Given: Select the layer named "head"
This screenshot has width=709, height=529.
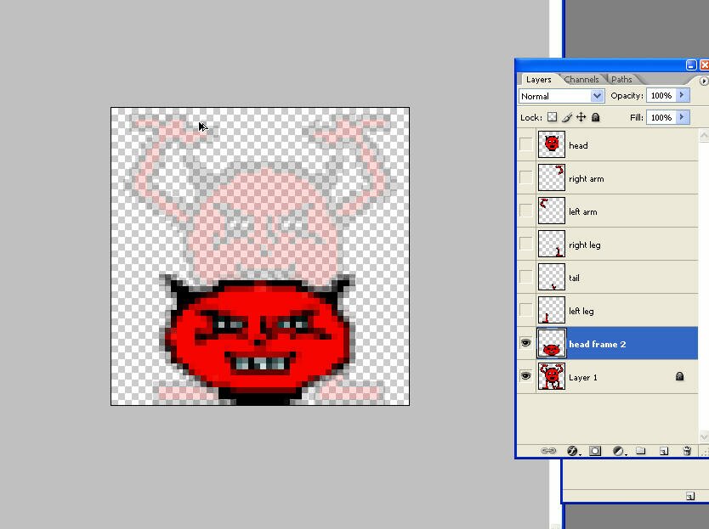Looking at the screenshot, I should (x=578, y=145).
